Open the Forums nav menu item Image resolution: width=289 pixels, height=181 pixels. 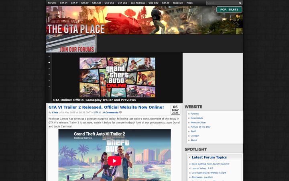coord(52,3)
